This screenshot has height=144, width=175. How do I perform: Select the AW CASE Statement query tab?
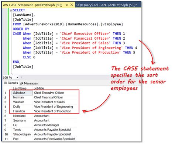click(32, 5)
